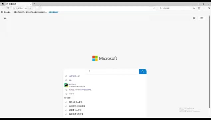Open the browser settings and more menu

[x=204, y=8]
